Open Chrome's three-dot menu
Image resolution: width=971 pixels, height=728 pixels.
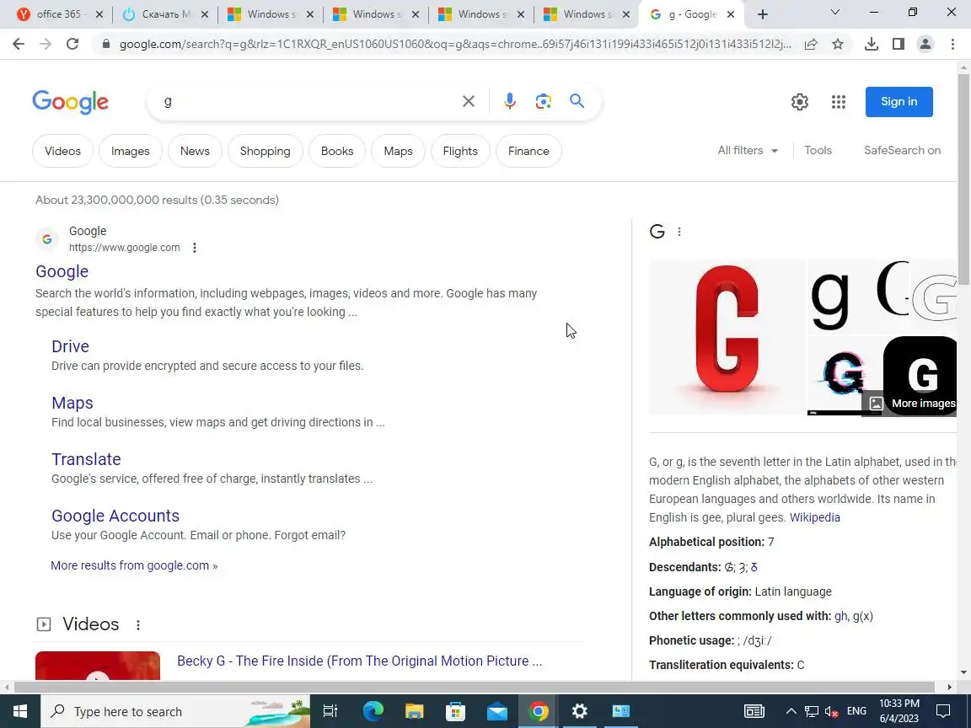click(x=952, y=44)
